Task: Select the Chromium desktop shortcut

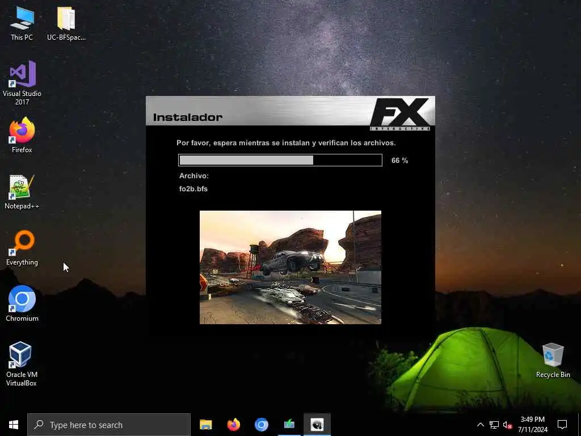Action: click(x=22, y=304)
